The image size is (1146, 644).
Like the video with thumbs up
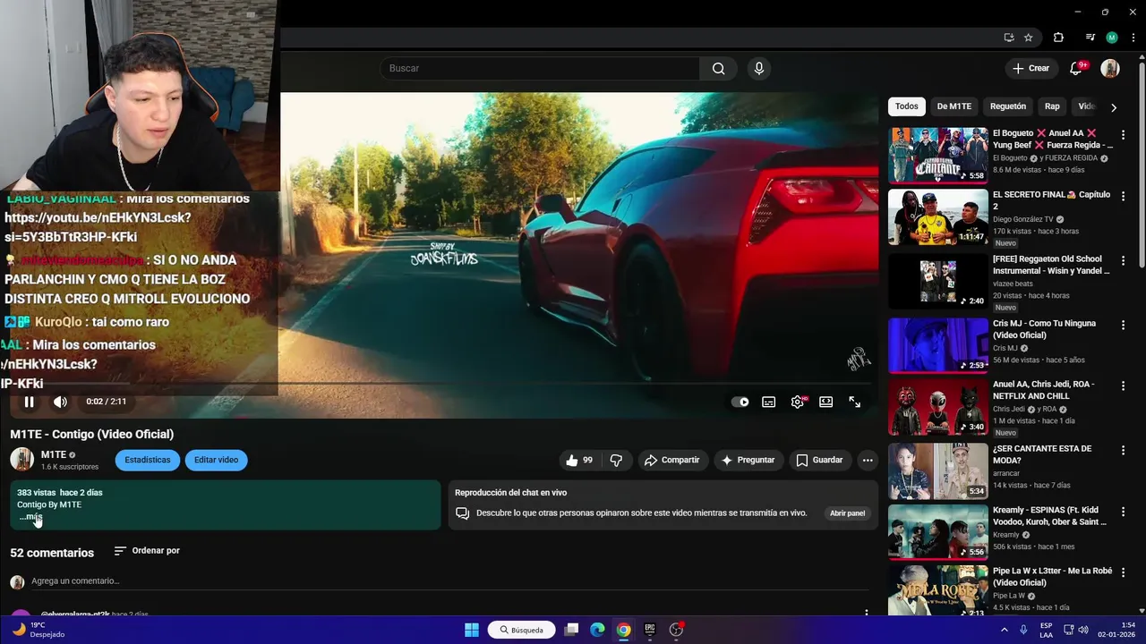click(580, 461)
